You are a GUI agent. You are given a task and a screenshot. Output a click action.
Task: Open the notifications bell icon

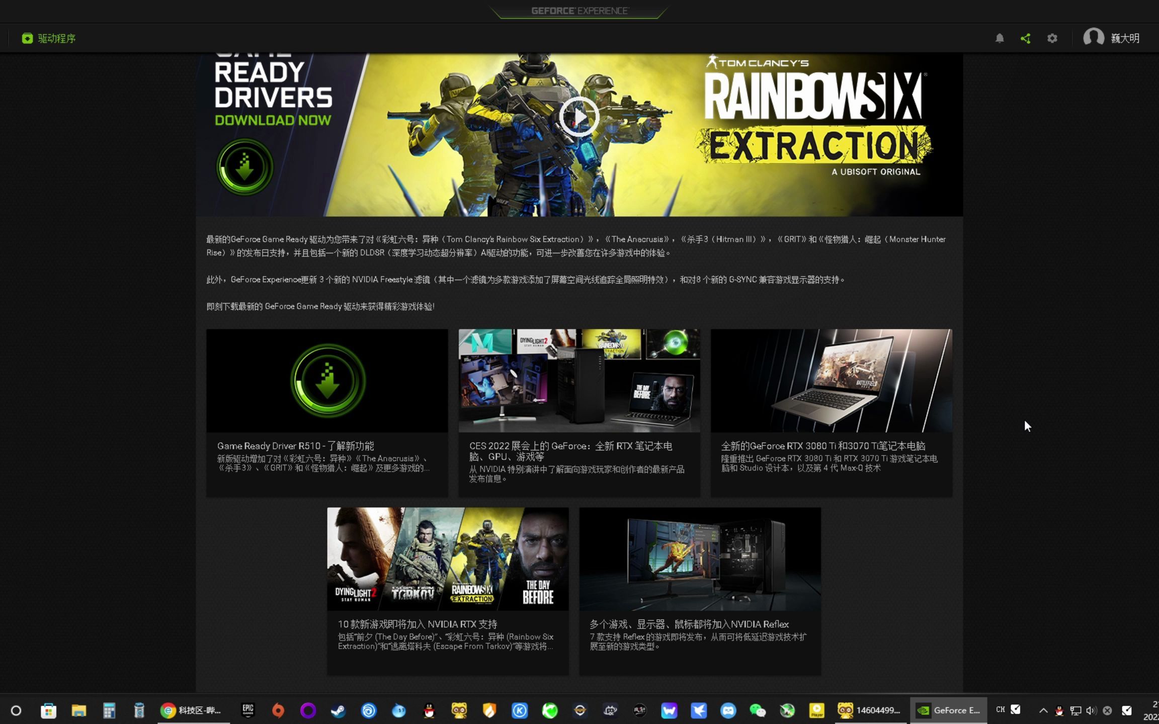pos(1000,38)
